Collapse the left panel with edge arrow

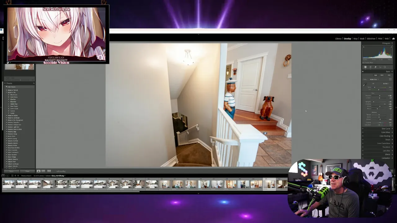pos(1,107)
